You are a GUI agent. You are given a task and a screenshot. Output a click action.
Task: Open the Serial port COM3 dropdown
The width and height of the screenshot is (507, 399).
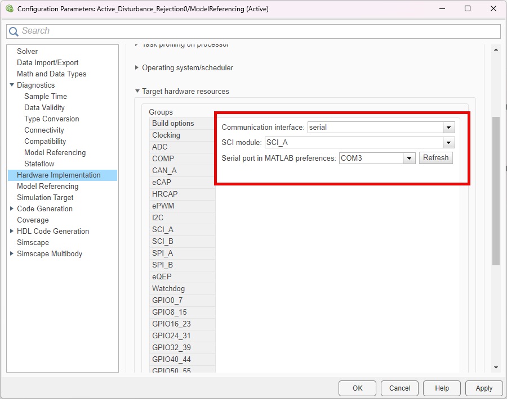point(410,158)
